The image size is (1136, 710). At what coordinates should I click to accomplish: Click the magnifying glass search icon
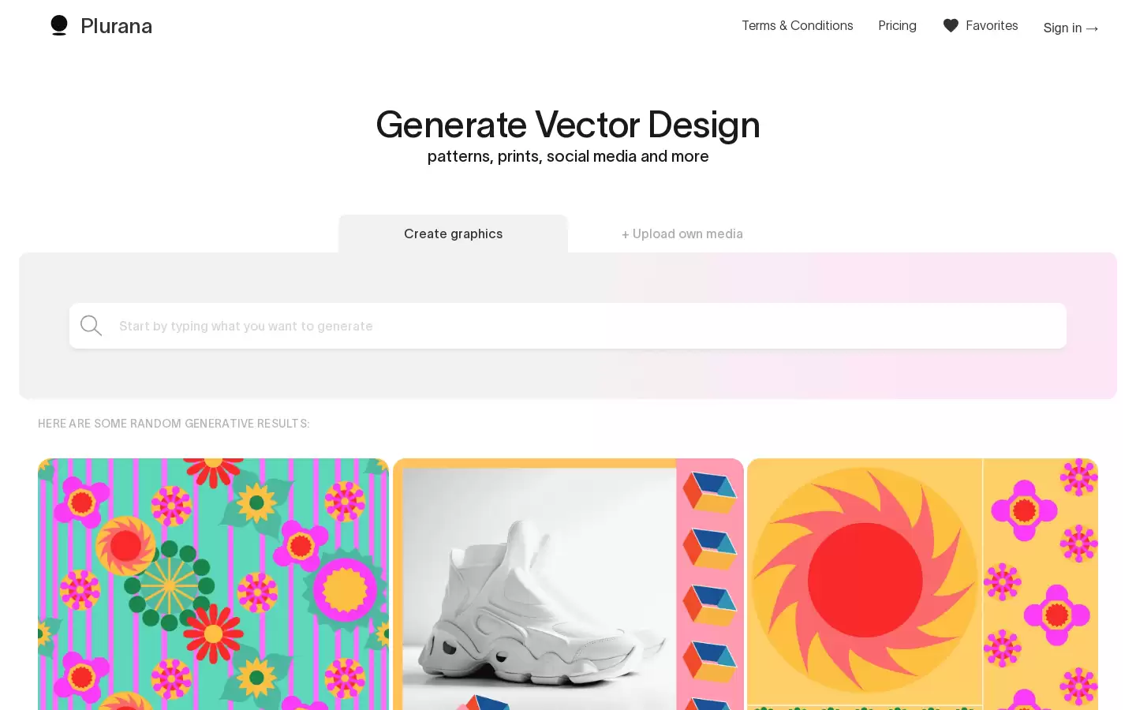pos(92,326)
